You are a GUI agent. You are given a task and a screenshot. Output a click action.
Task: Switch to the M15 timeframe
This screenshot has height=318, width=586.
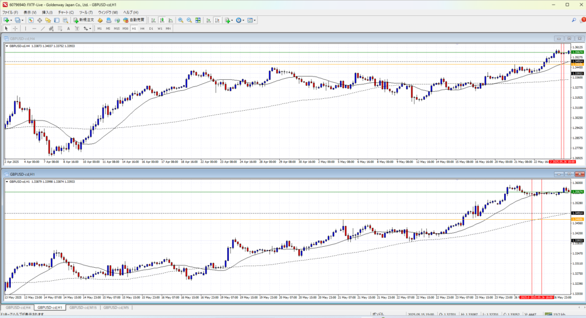coord(116,28)
